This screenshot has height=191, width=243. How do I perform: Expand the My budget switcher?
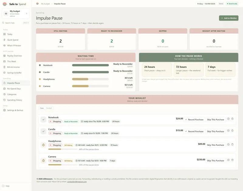15,13
